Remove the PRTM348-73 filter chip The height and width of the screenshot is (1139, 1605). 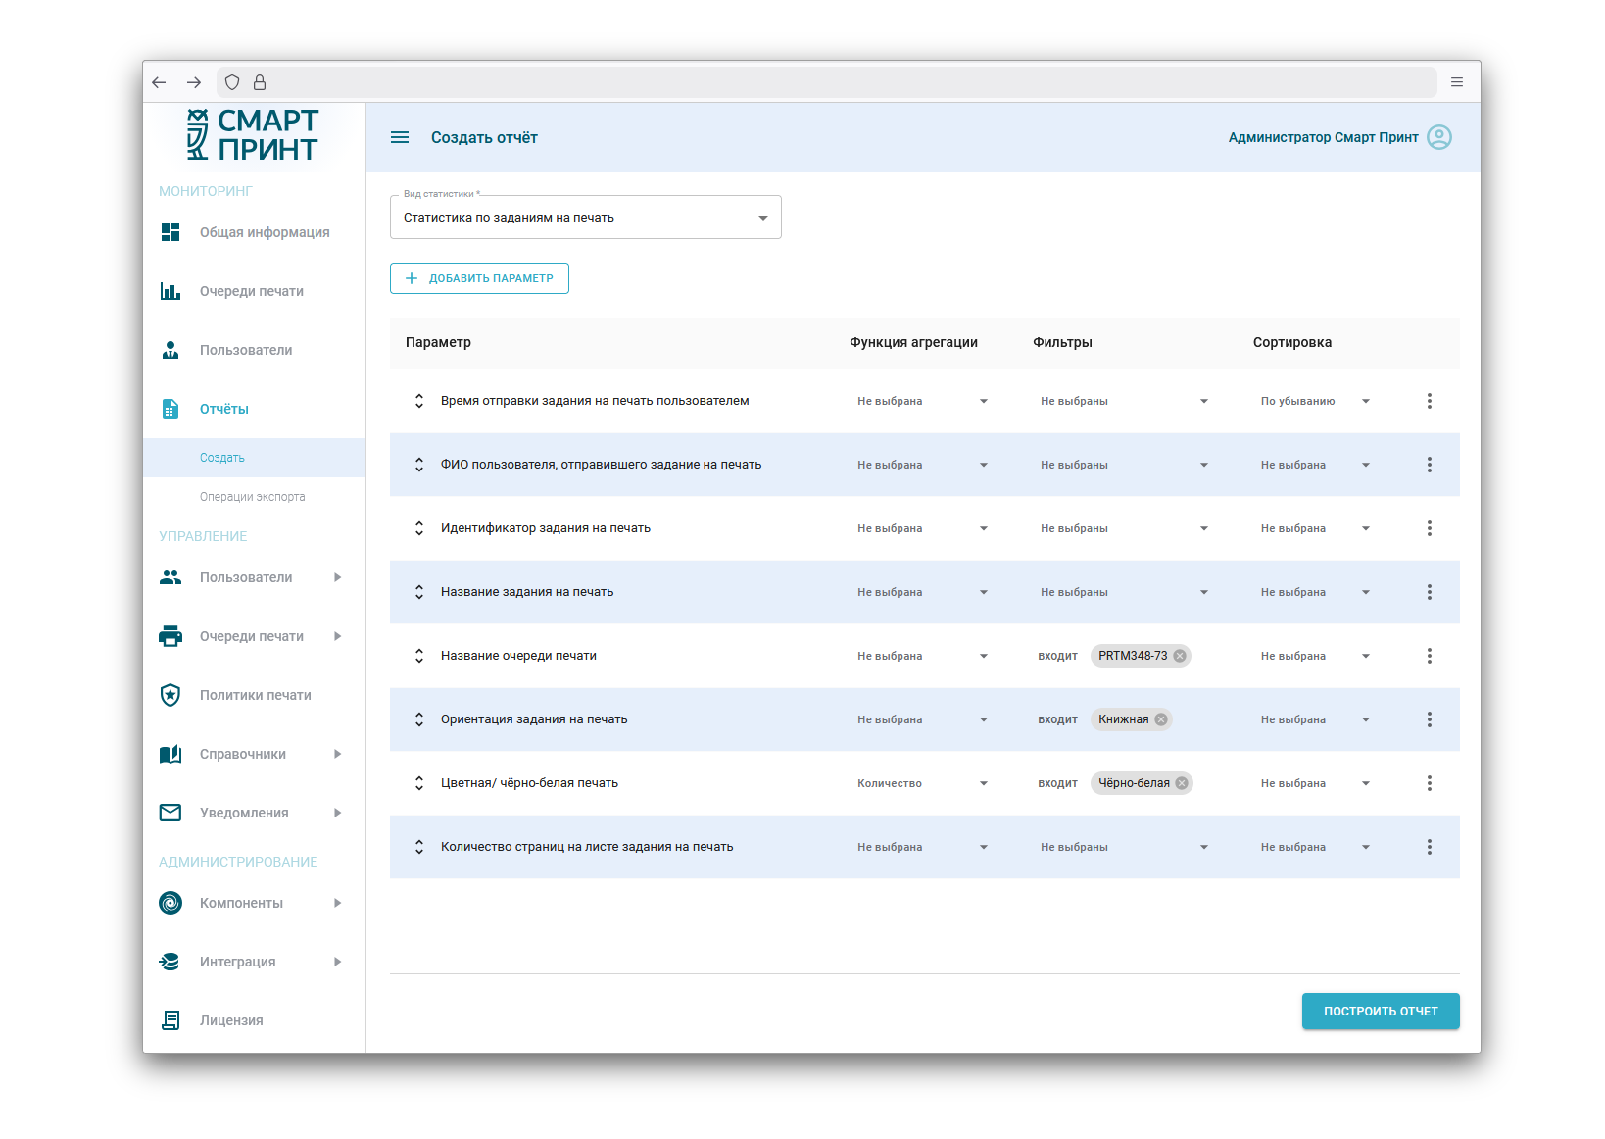(1180, 656)
